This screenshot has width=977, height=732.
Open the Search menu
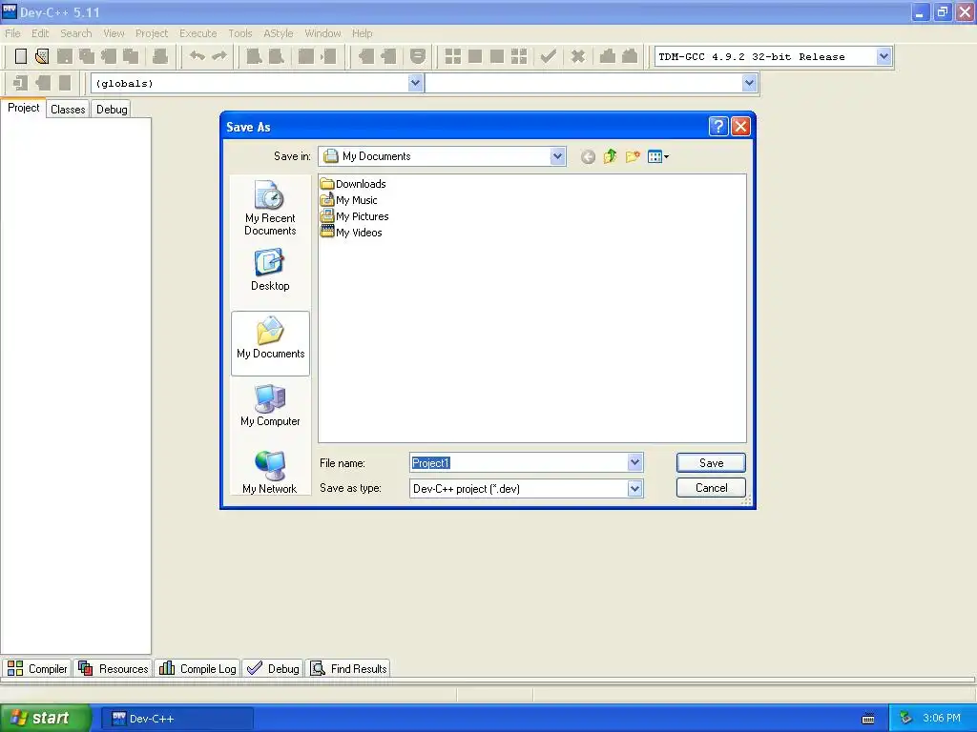click(x=76, y=33)
